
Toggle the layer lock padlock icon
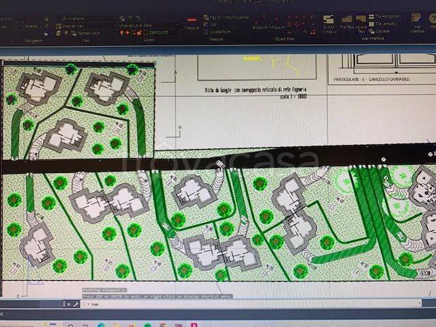(x=139, y=33)
